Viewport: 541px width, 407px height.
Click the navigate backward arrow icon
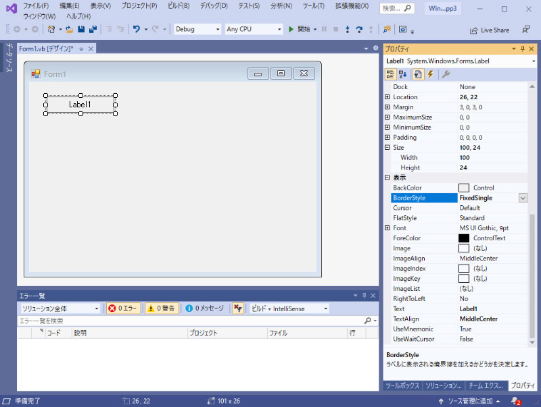click(x=18, y=30)
